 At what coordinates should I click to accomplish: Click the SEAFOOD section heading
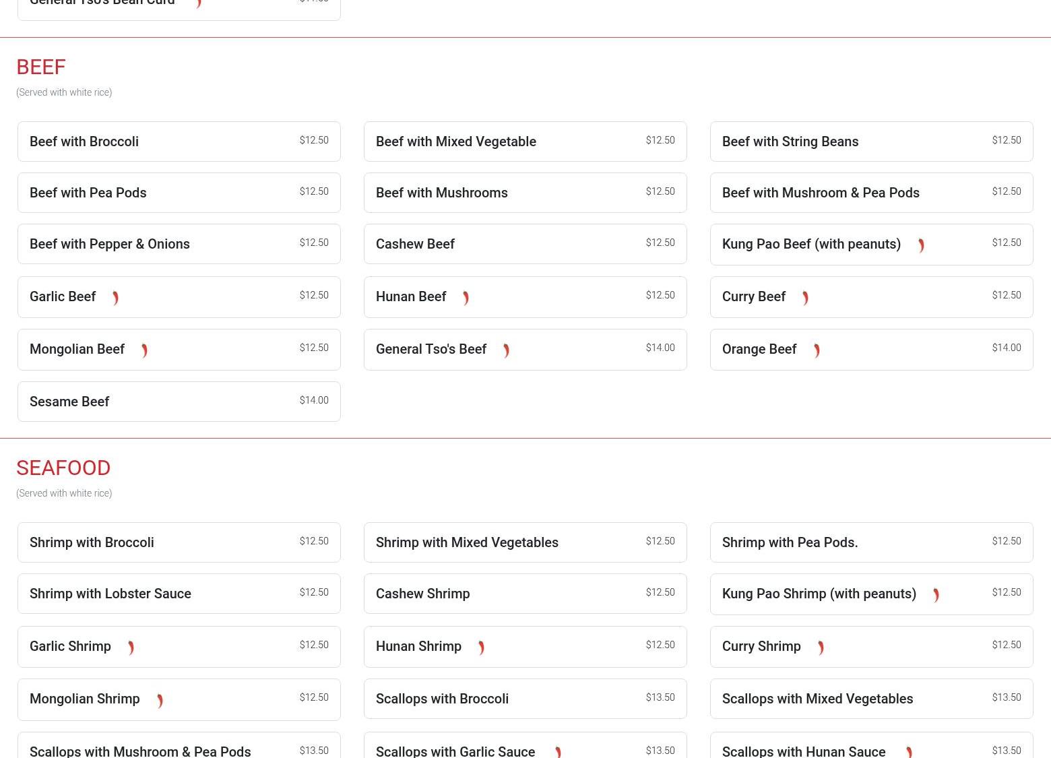(x=63, y=468)
